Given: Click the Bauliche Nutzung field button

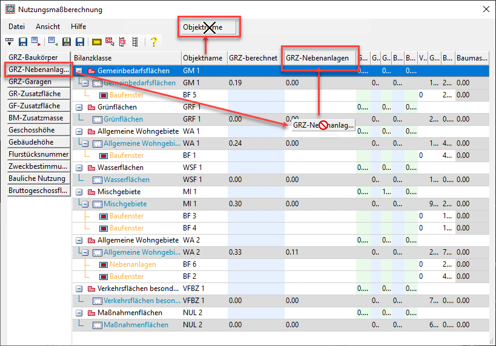Looking at the screenshot, I should (36, 178).
